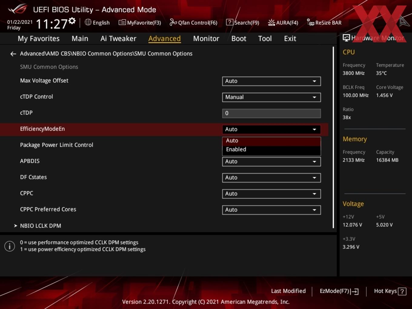Click Ratio value 38x

tap(347, 117)
